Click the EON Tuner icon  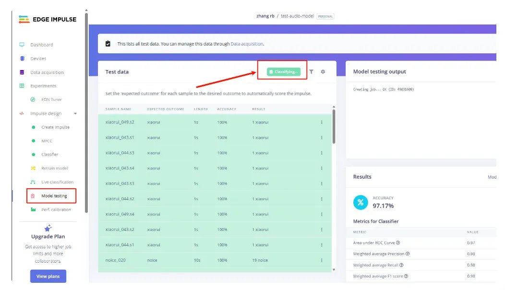click(x=33, y=99)
